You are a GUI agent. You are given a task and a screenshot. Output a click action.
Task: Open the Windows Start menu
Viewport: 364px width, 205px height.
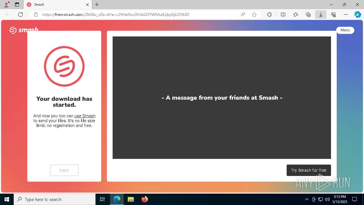coord(7,199)
